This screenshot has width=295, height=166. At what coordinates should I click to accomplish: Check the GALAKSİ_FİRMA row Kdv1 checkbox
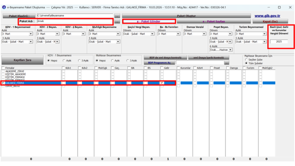[x=64, y=83]
